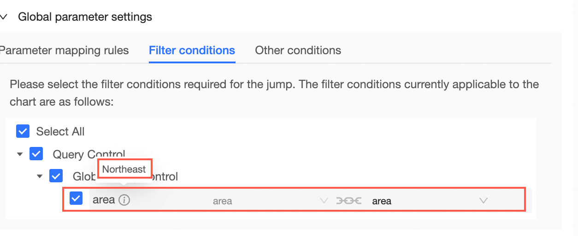Click the info icon beside area
This screenshot has height=236, width=578.
124,200
